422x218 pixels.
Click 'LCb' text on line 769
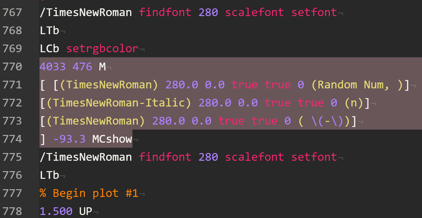coord(49,49)
